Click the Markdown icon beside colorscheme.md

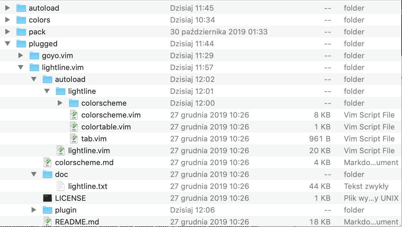click(48, 162)
